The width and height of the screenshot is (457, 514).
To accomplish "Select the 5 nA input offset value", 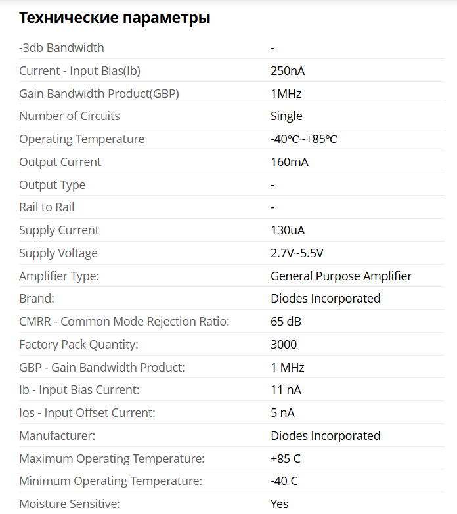I will [283, 413].
